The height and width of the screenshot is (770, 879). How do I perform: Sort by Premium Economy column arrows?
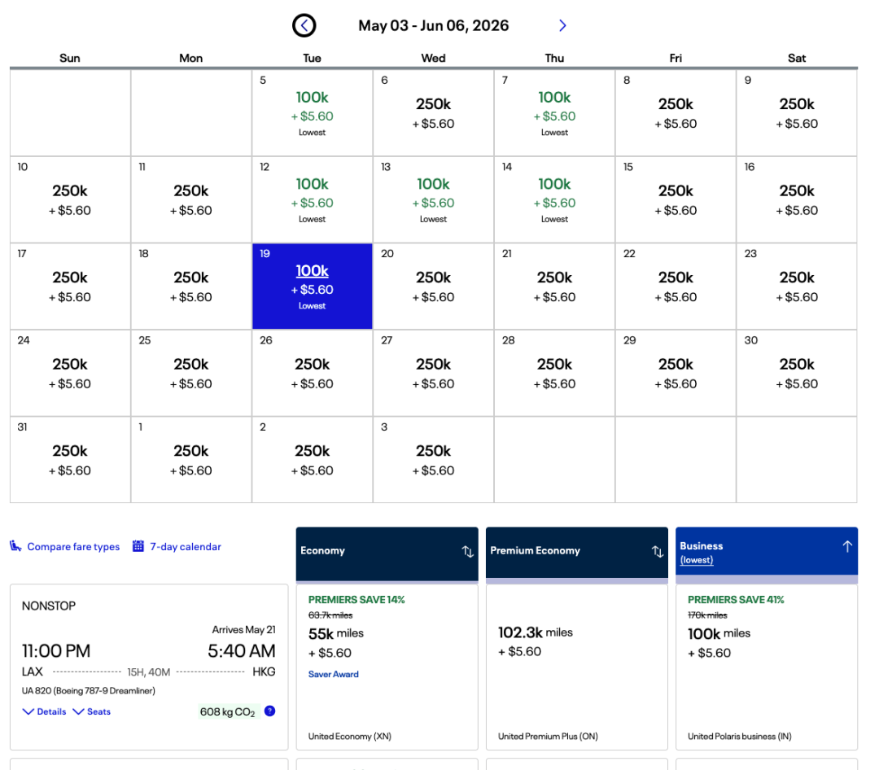pos(657,551)
